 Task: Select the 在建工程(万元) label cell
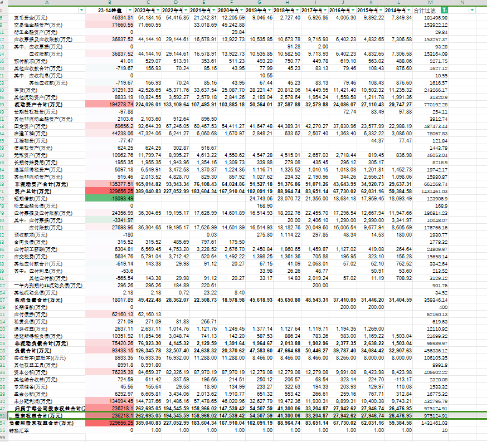point(47,134)
